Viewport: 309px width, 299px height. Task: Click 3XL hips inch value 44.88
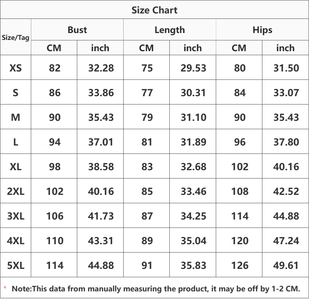(286, 216)
